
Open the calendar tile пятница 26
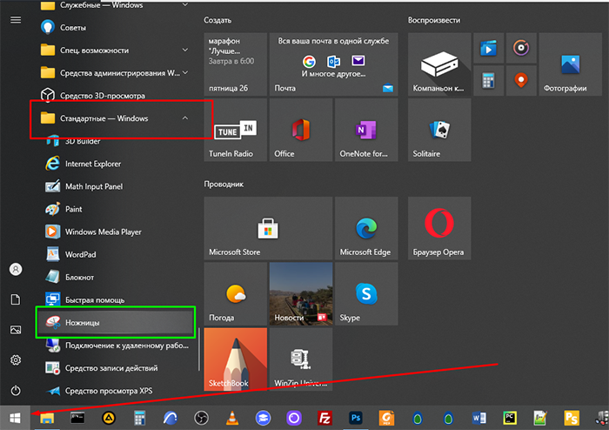(x=236, y=64)
